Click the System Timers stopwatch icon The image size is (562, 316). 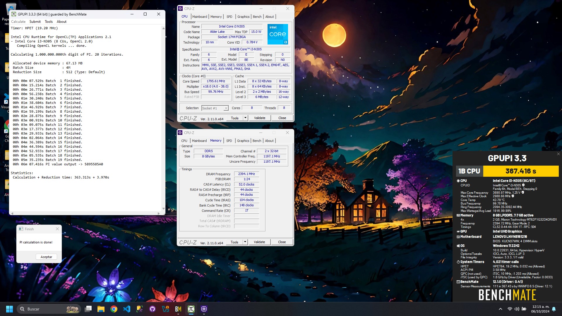point(458,262)
